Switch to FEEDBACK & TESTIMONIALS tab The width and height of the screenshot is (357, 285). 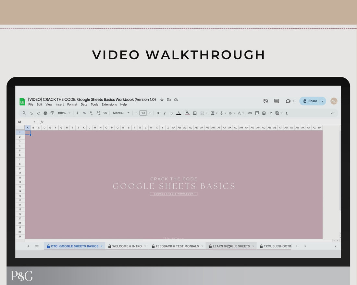(177, 246)
